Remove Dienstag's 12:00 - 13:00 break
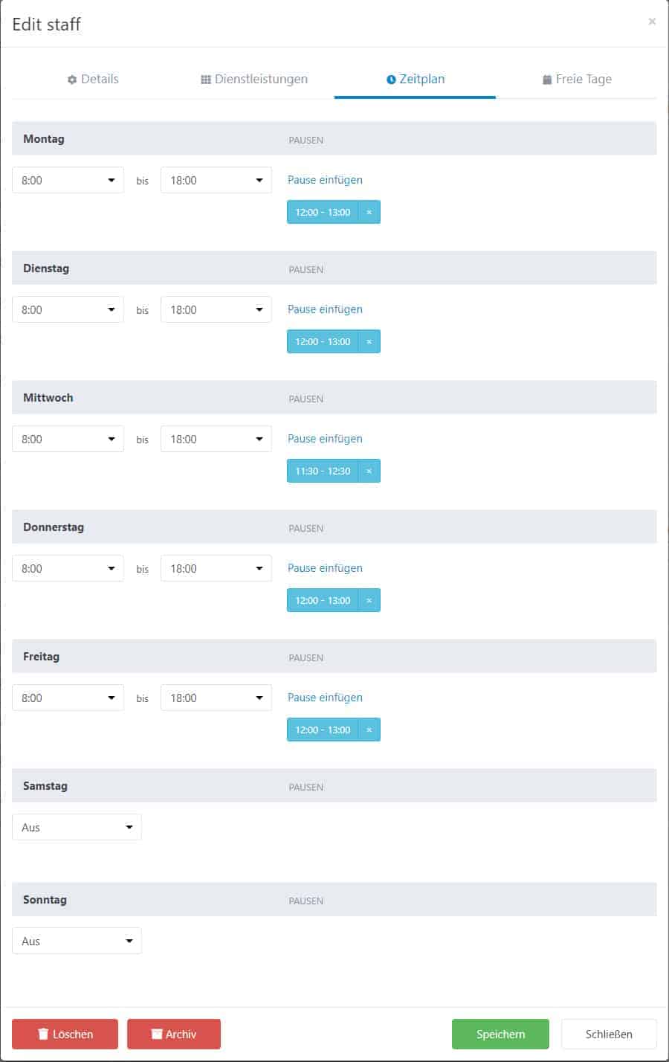669x1062 pixels. pos(369,341)
